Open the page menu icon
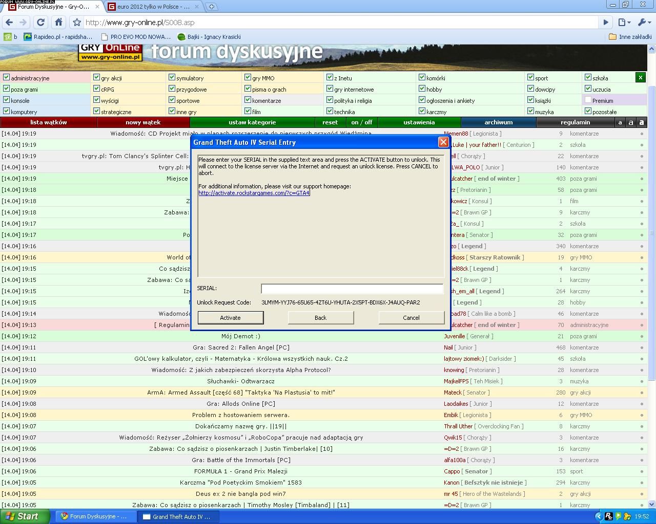Screen dimensions: 656x524 tap(624, 23)
